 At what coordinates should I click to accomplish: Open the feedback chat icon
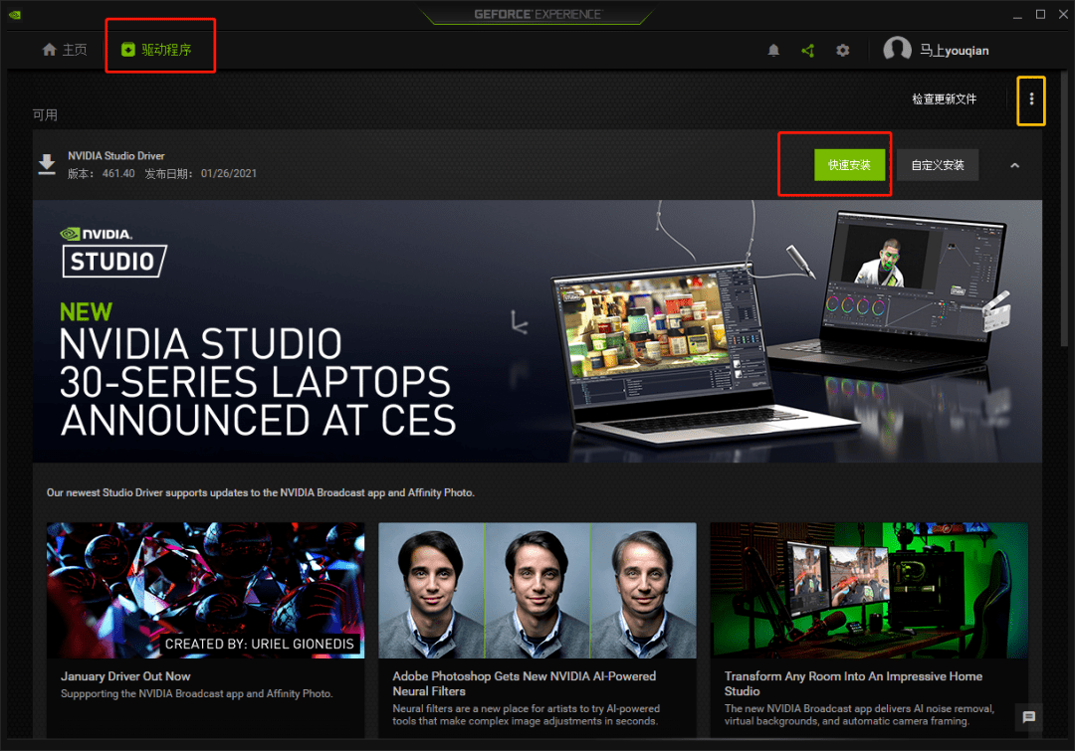[1028, 717]
